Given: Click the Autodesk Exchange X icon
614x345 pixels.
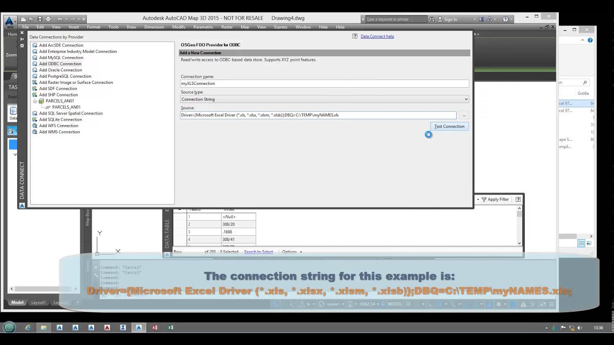Looking at the screenshot, I should coord(481,19).
